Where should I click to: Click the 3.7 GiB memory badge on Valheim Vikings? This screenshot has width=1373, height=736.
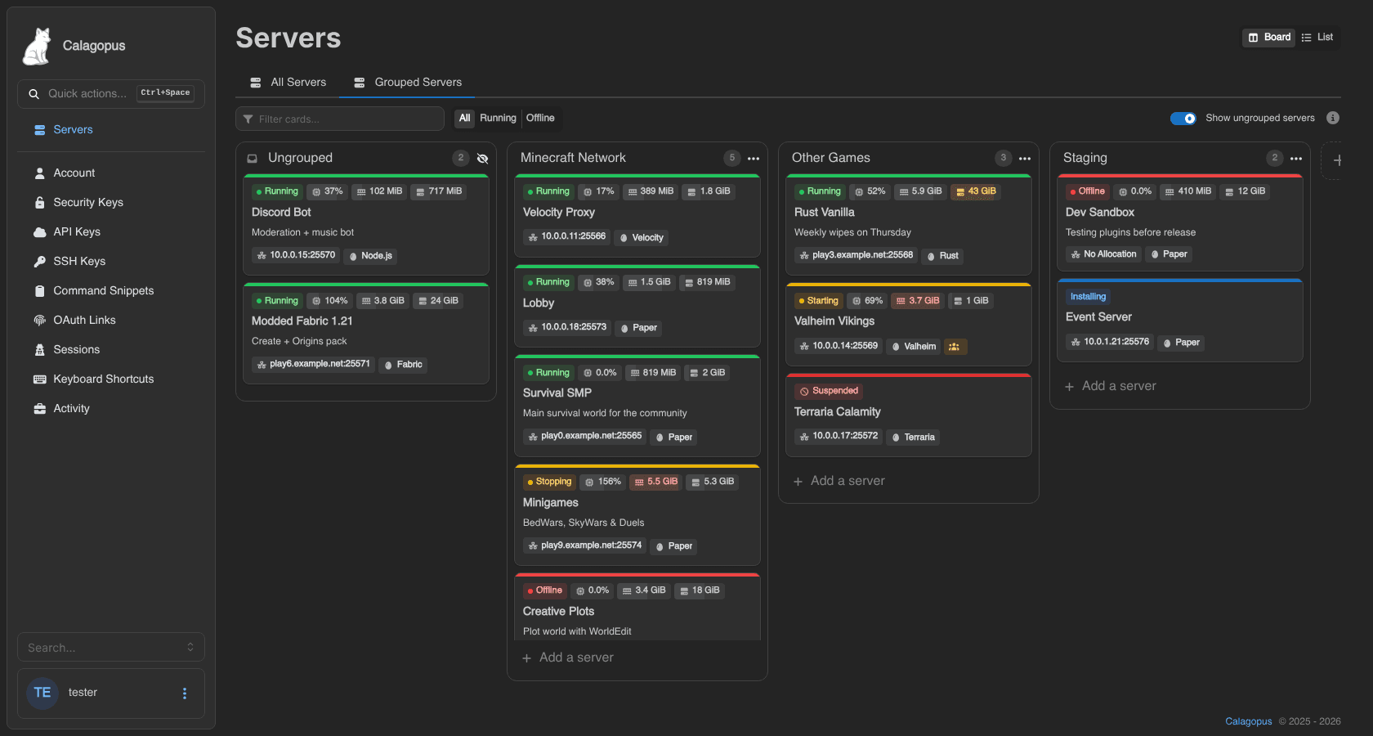click(x=918, y=301)
